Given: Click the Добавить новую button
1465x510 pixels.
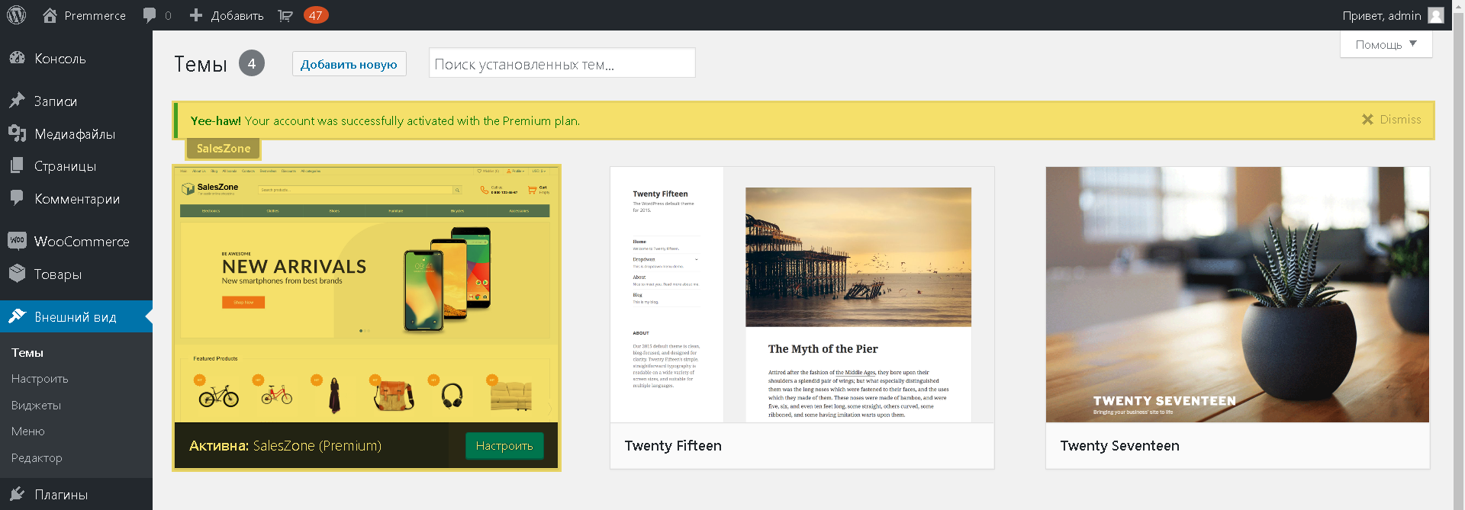Looking at the screenshot, I should coord(349,64).
